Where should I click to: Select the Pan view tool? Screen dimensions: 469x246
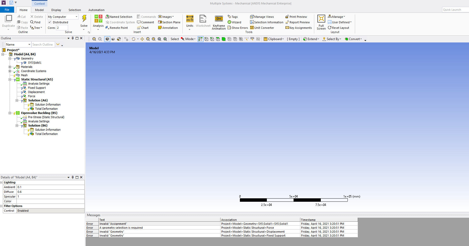(142, 39)
